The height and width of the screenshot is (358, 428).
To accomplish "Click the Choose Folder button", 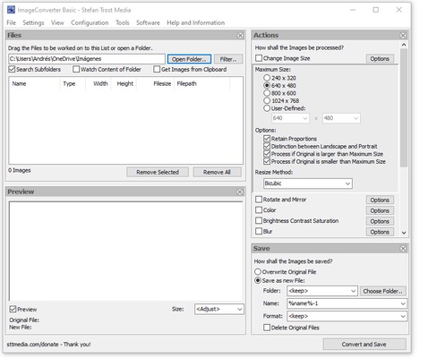I will click(383, 291).
